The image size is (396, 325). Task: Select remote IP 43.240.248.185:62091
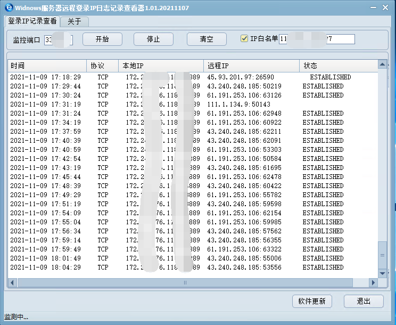pos(244,141)
